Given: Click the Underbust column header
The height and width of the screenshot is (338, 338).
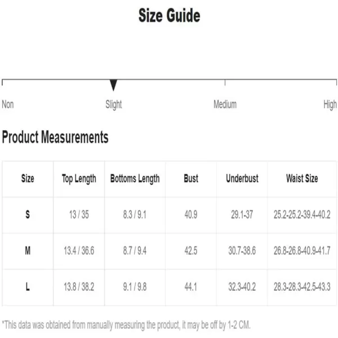Looking at the screenshot, I should coord(242,179).
